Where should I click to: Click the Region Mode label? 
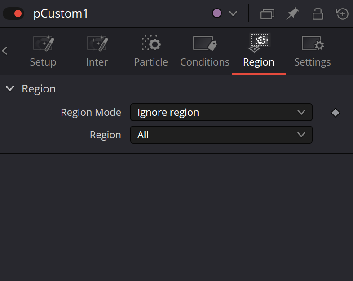click(91, 113)
